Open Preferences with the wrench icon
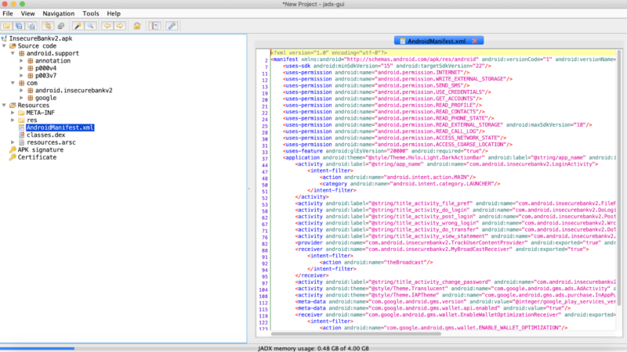The image size is (627, 352). [x=172, y=26]
